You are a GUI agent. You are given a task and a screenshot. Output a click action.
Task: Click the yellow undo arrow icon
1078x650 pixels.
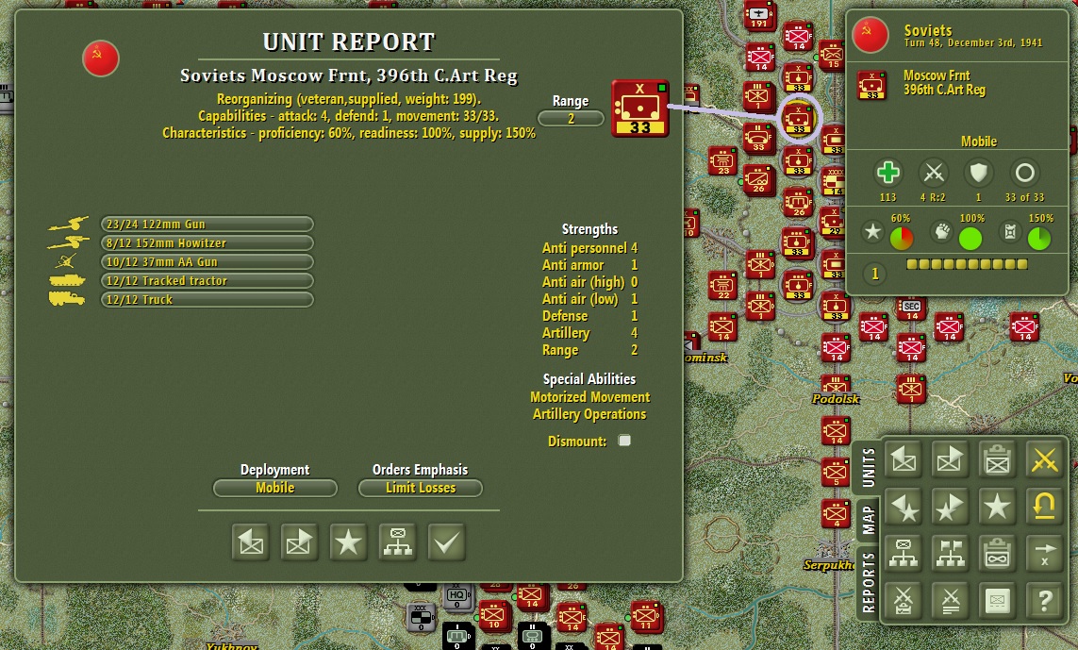coord(1044,507)
